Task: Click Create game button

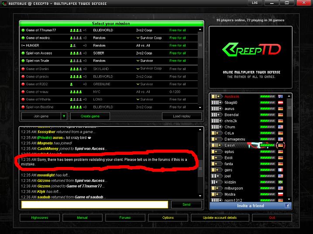Action: [x=90, y=116]
